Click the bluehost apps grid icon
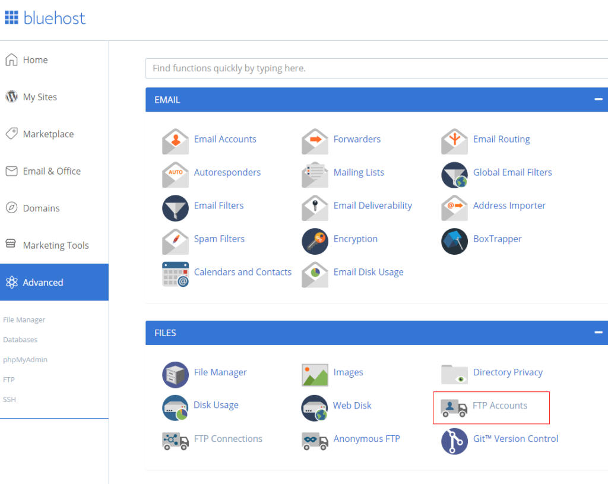Screen dimensions: 608x484 coord(11,17)
